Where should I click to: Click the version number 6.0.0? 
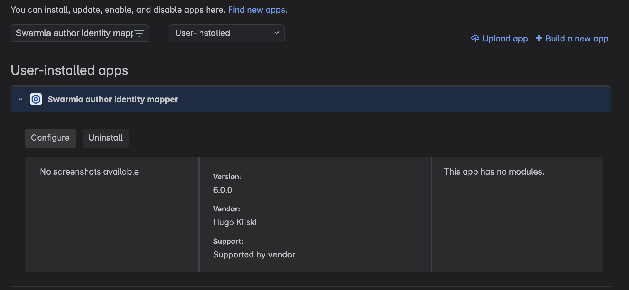point(223,190)
